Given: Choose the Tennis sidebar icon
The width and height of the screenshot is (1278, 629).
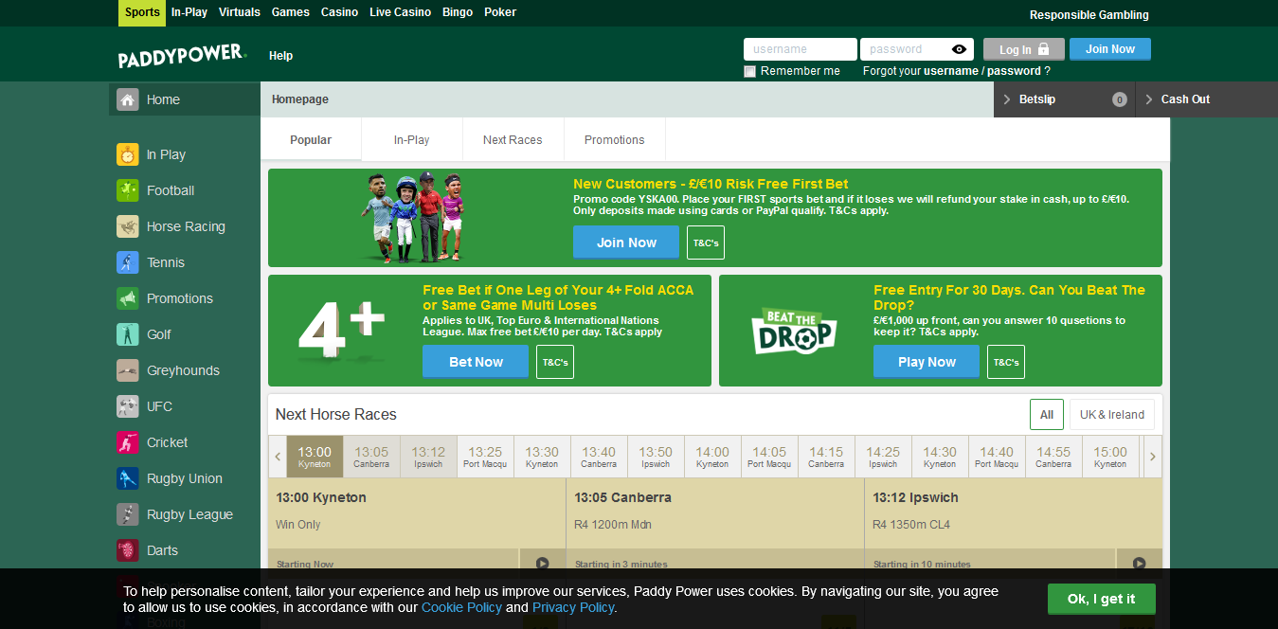Looking at the screenshot, I should (128, 262).
